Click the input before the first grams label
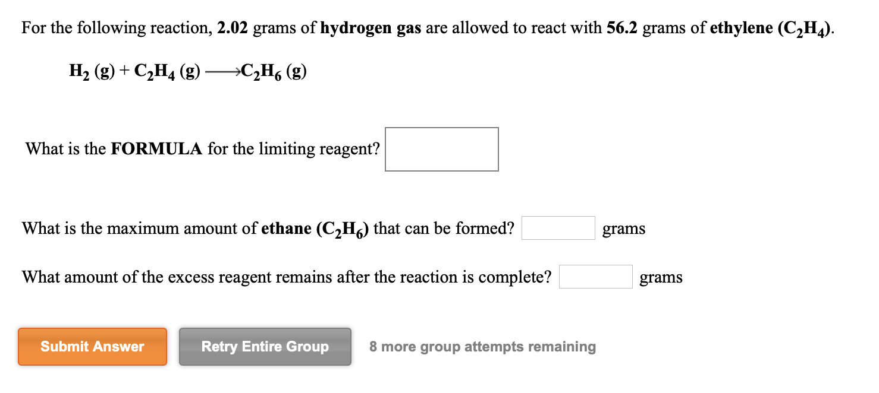Image resolution: width=879 pixels, height=393 pixels. click(558, 227)
